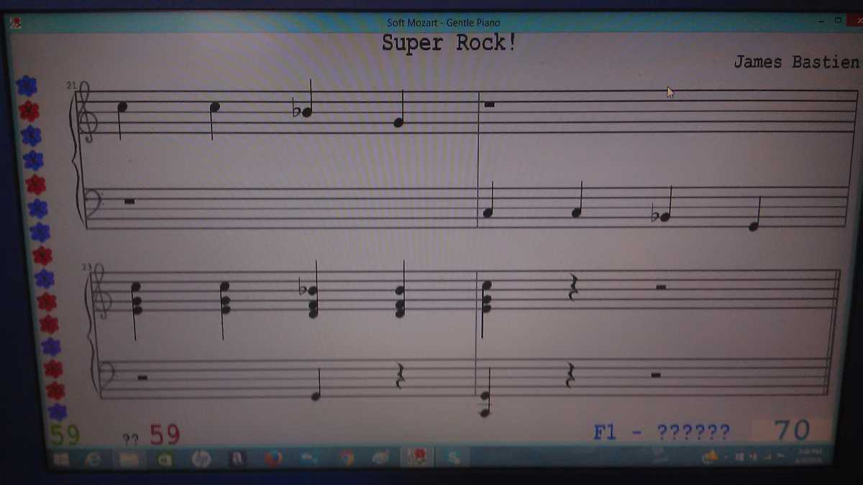Click the rest at the start of treble measure 22
863x485 pixels.
pyautogui.click(x=489, y=104)
